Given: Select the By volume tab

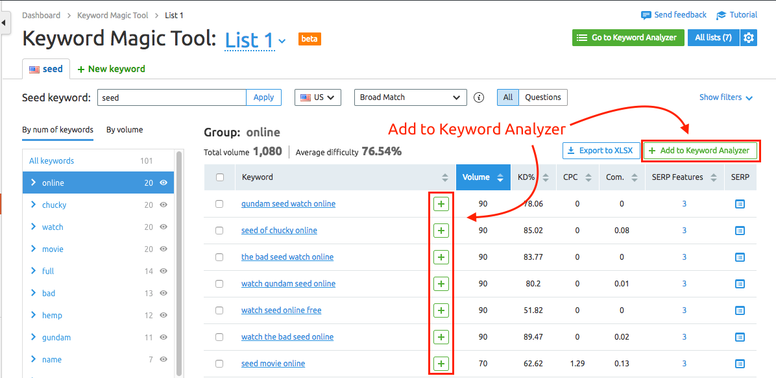Looking at the screenshot, I should point(124,129).
